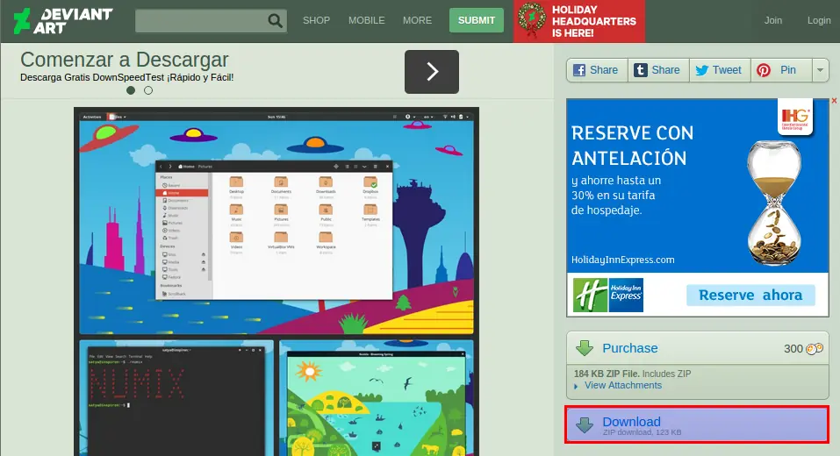This screenshot has height=456, width=840.
Task: Pin on Pinterest
Action: [x=781, y=70]
